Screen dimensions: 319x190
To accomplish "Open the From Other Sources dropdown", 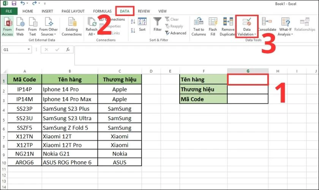I will tap(49, 27).
